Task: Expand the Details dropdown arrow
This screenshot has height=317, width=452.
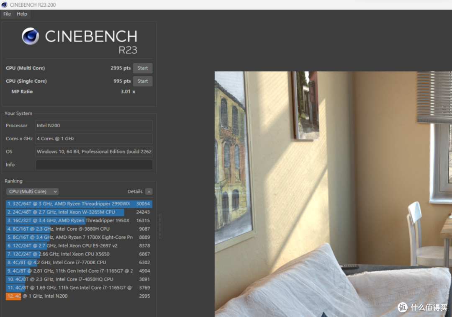Action: [149, 191]
